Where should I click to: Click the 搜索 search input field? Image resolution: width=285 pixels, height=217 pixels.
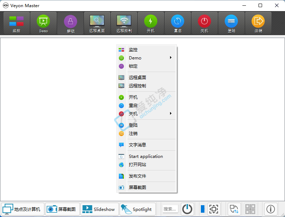(170, 209)
